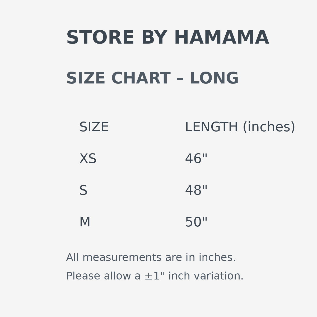Click "(inches)" in the length column header
Viewport: 317px width, 317px height.
(269, 127)
